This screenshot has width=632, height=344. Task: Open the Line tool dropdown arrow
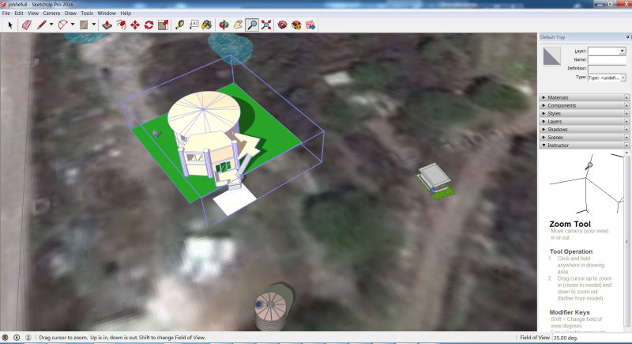click(x=51, y=25)
